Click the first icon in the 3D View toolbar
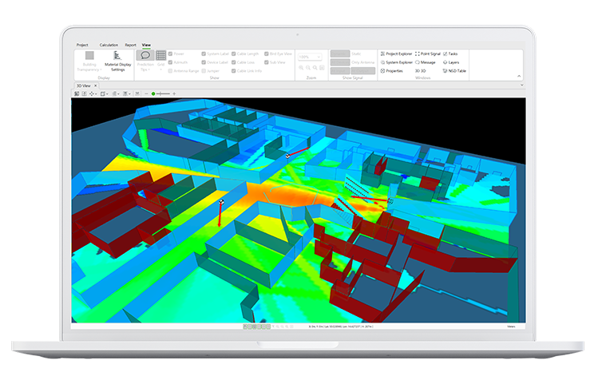This screenshot has height=384, width=594. (77, 93)
